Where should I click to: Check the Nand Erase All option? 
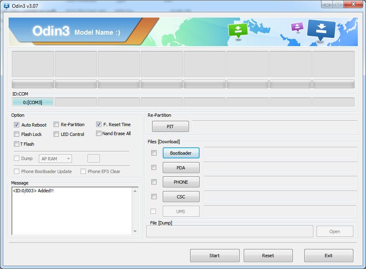(x=99, y=133)
